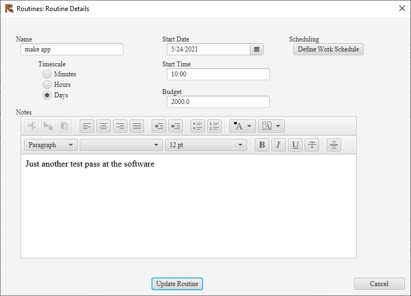411x296 pixels.
Task: Click the Budget field 2000.0
Action: tap(218, 102)
